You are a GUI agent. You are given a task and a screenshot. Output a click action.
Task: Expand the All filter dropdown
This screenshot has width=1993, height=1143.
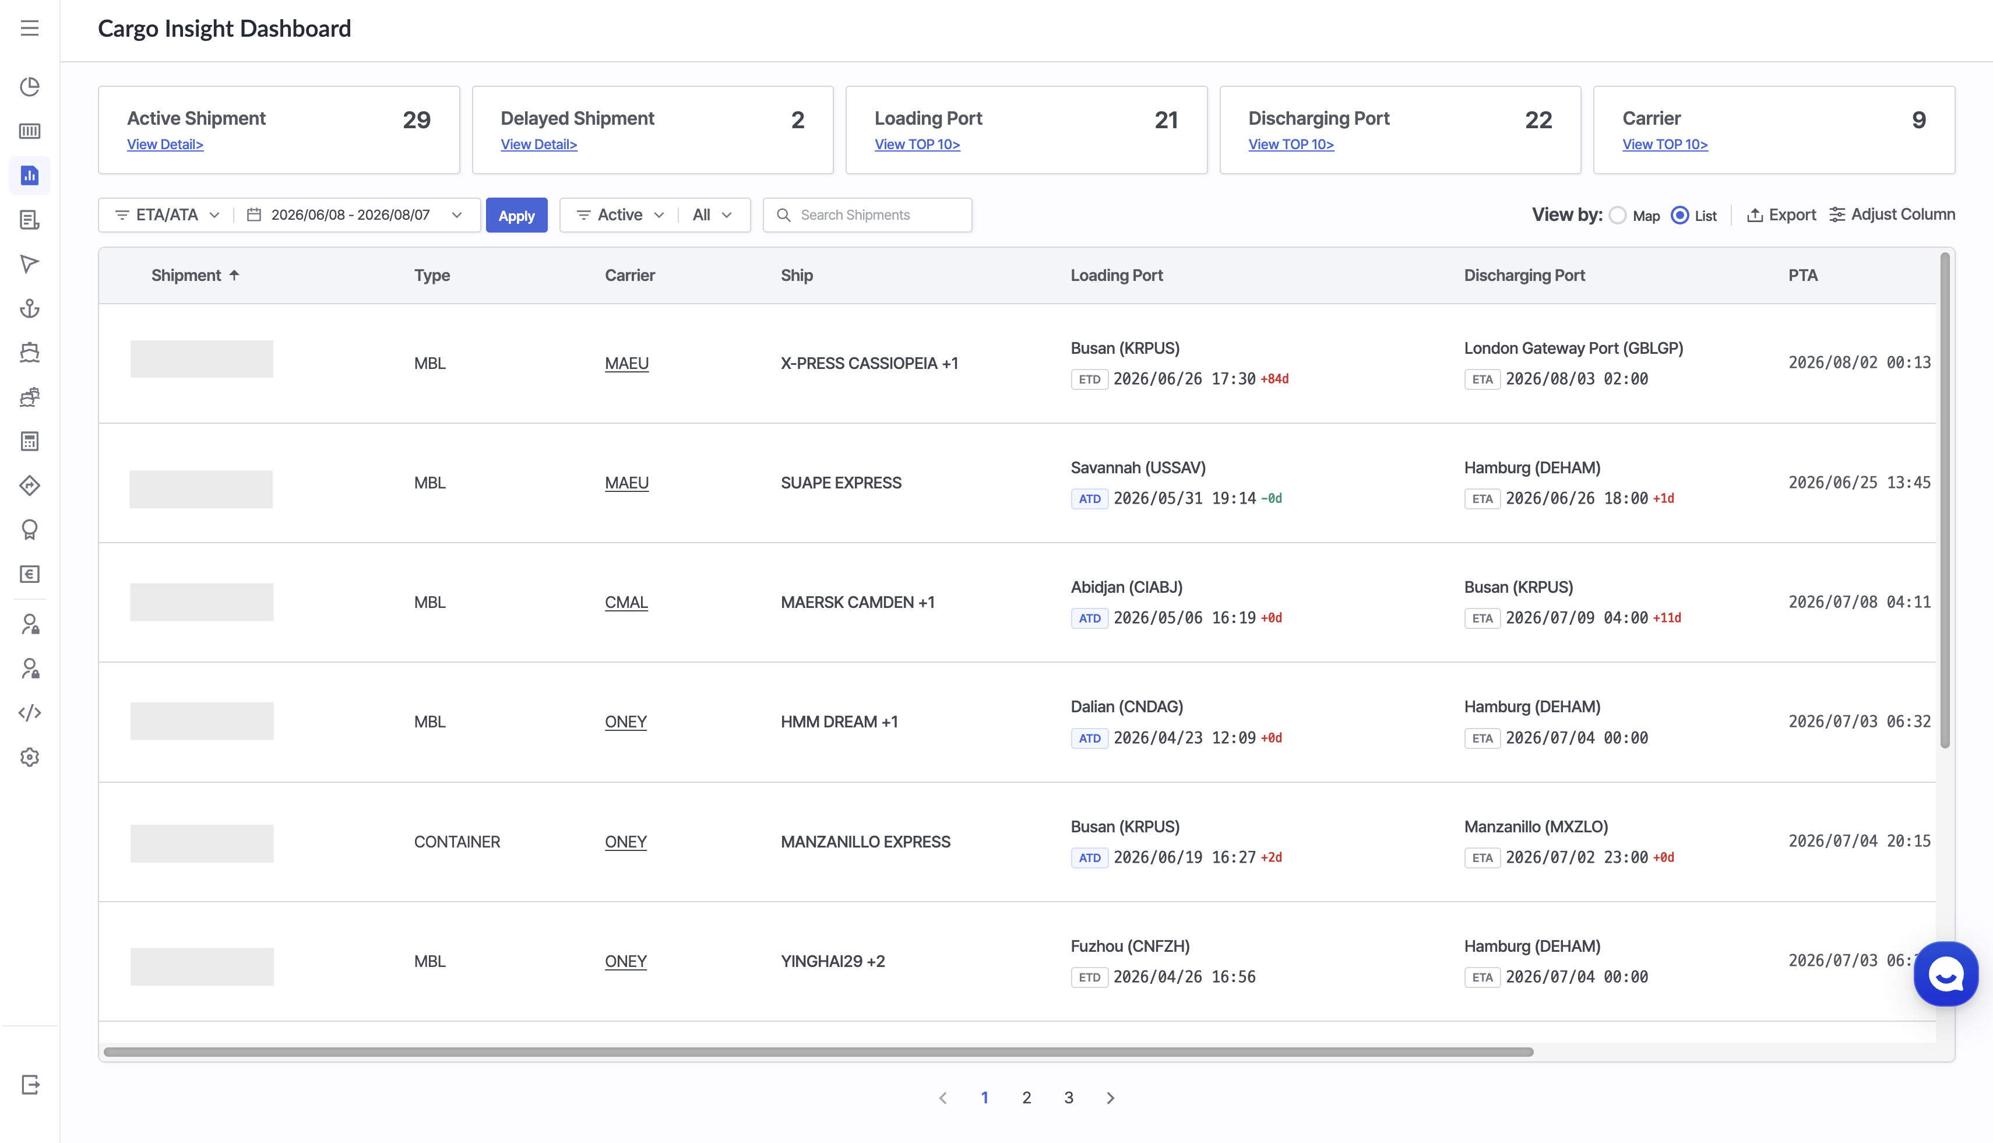(713, 215)
